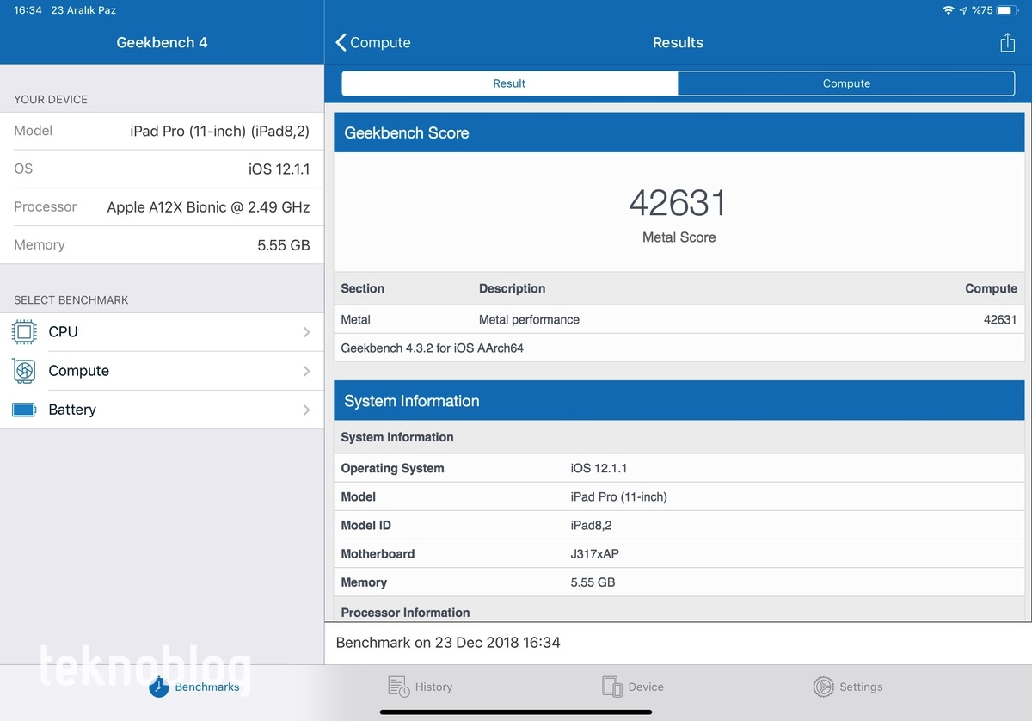Go back to Compute screen
The height and width of the screenshot is (721, 1032).
373,43
